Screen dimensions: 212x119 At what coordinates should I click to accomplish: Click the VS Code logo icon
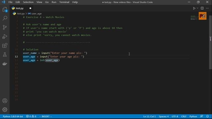[4, 2]
